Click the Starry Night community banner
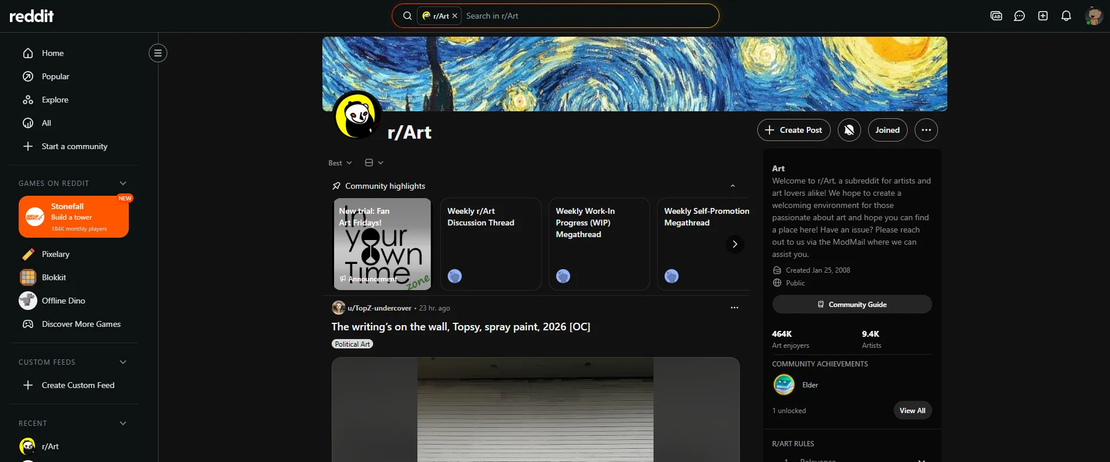 pyautogui.click(x=635, y=74)
